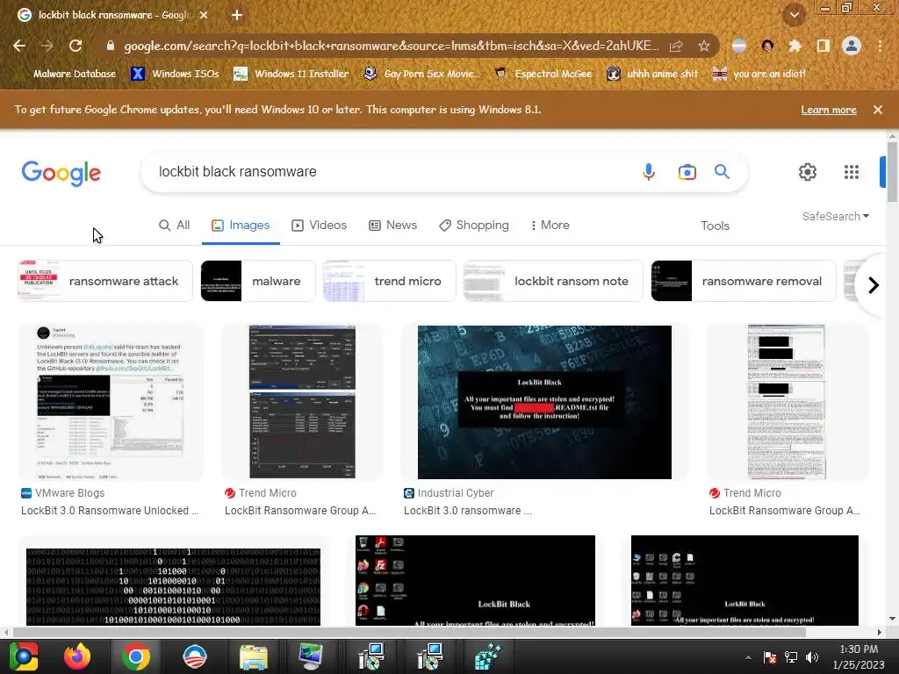Open network status in system tray
The height and width of the screenshot is (674, 899).
pyautogui.click(x=791, y=656)
